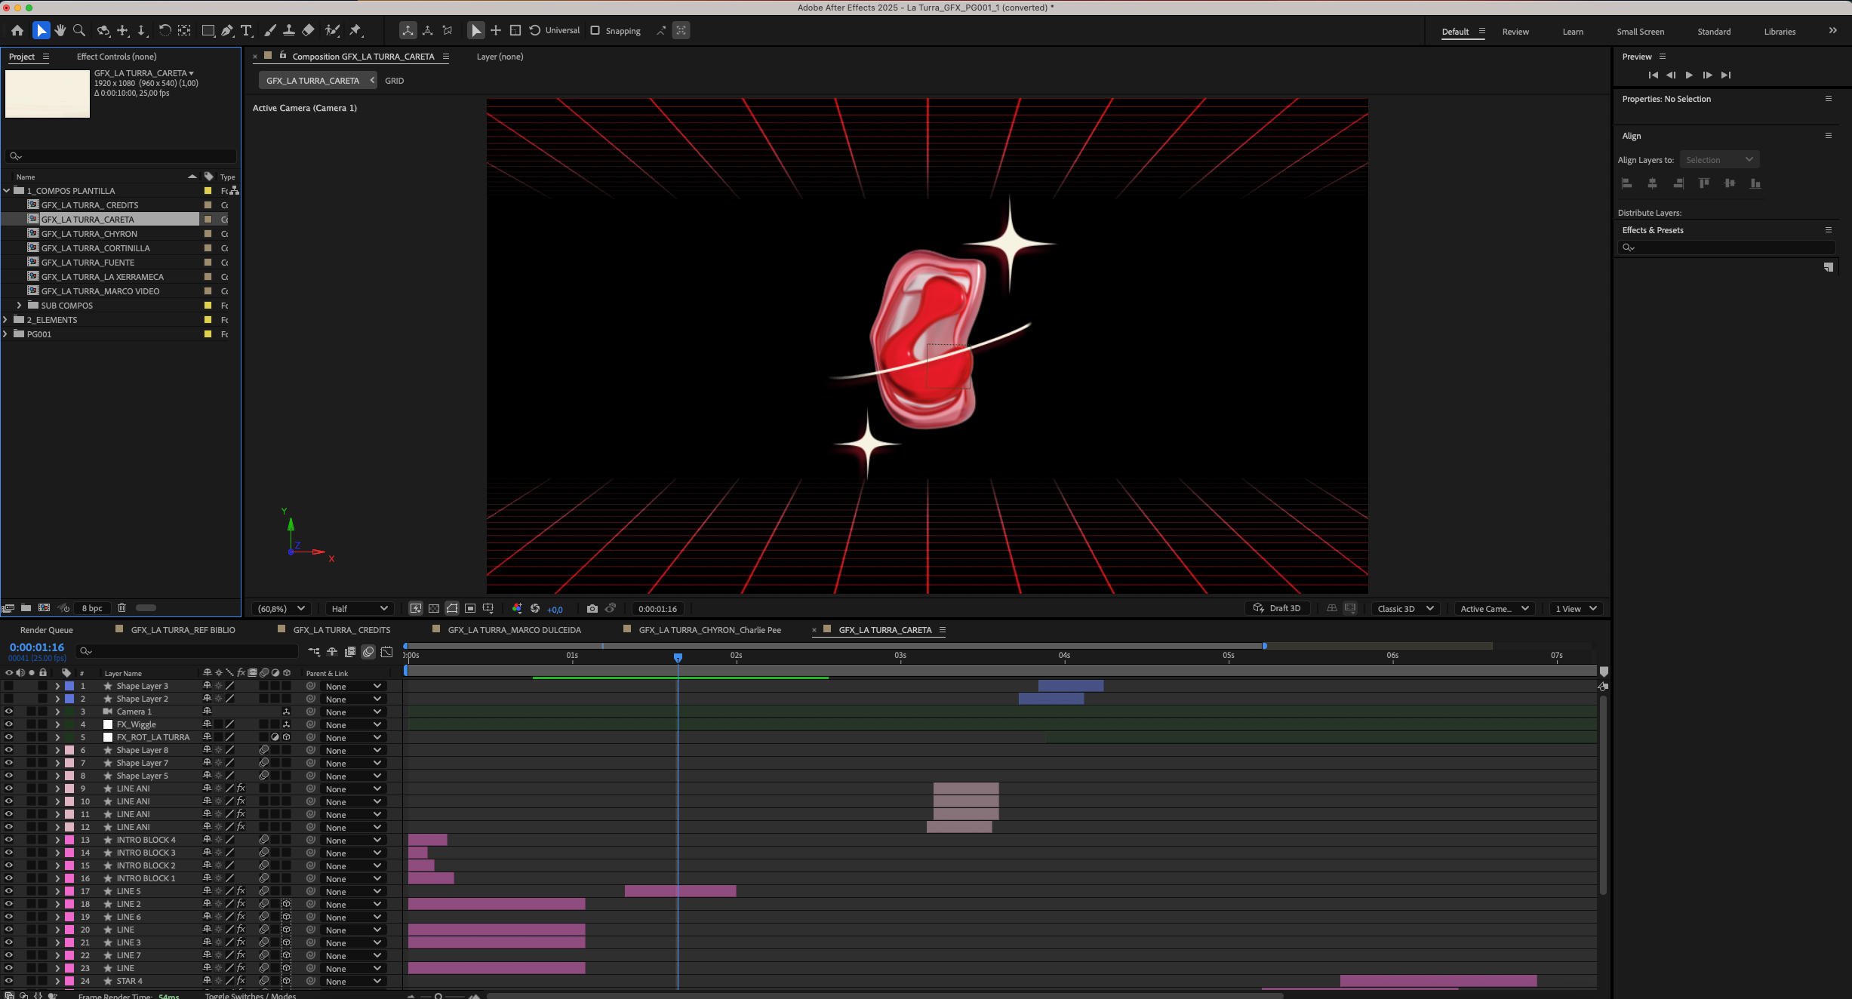Hide the Camera 1 layer
This screenshot has height=999, width=1852.
(8, 712)
